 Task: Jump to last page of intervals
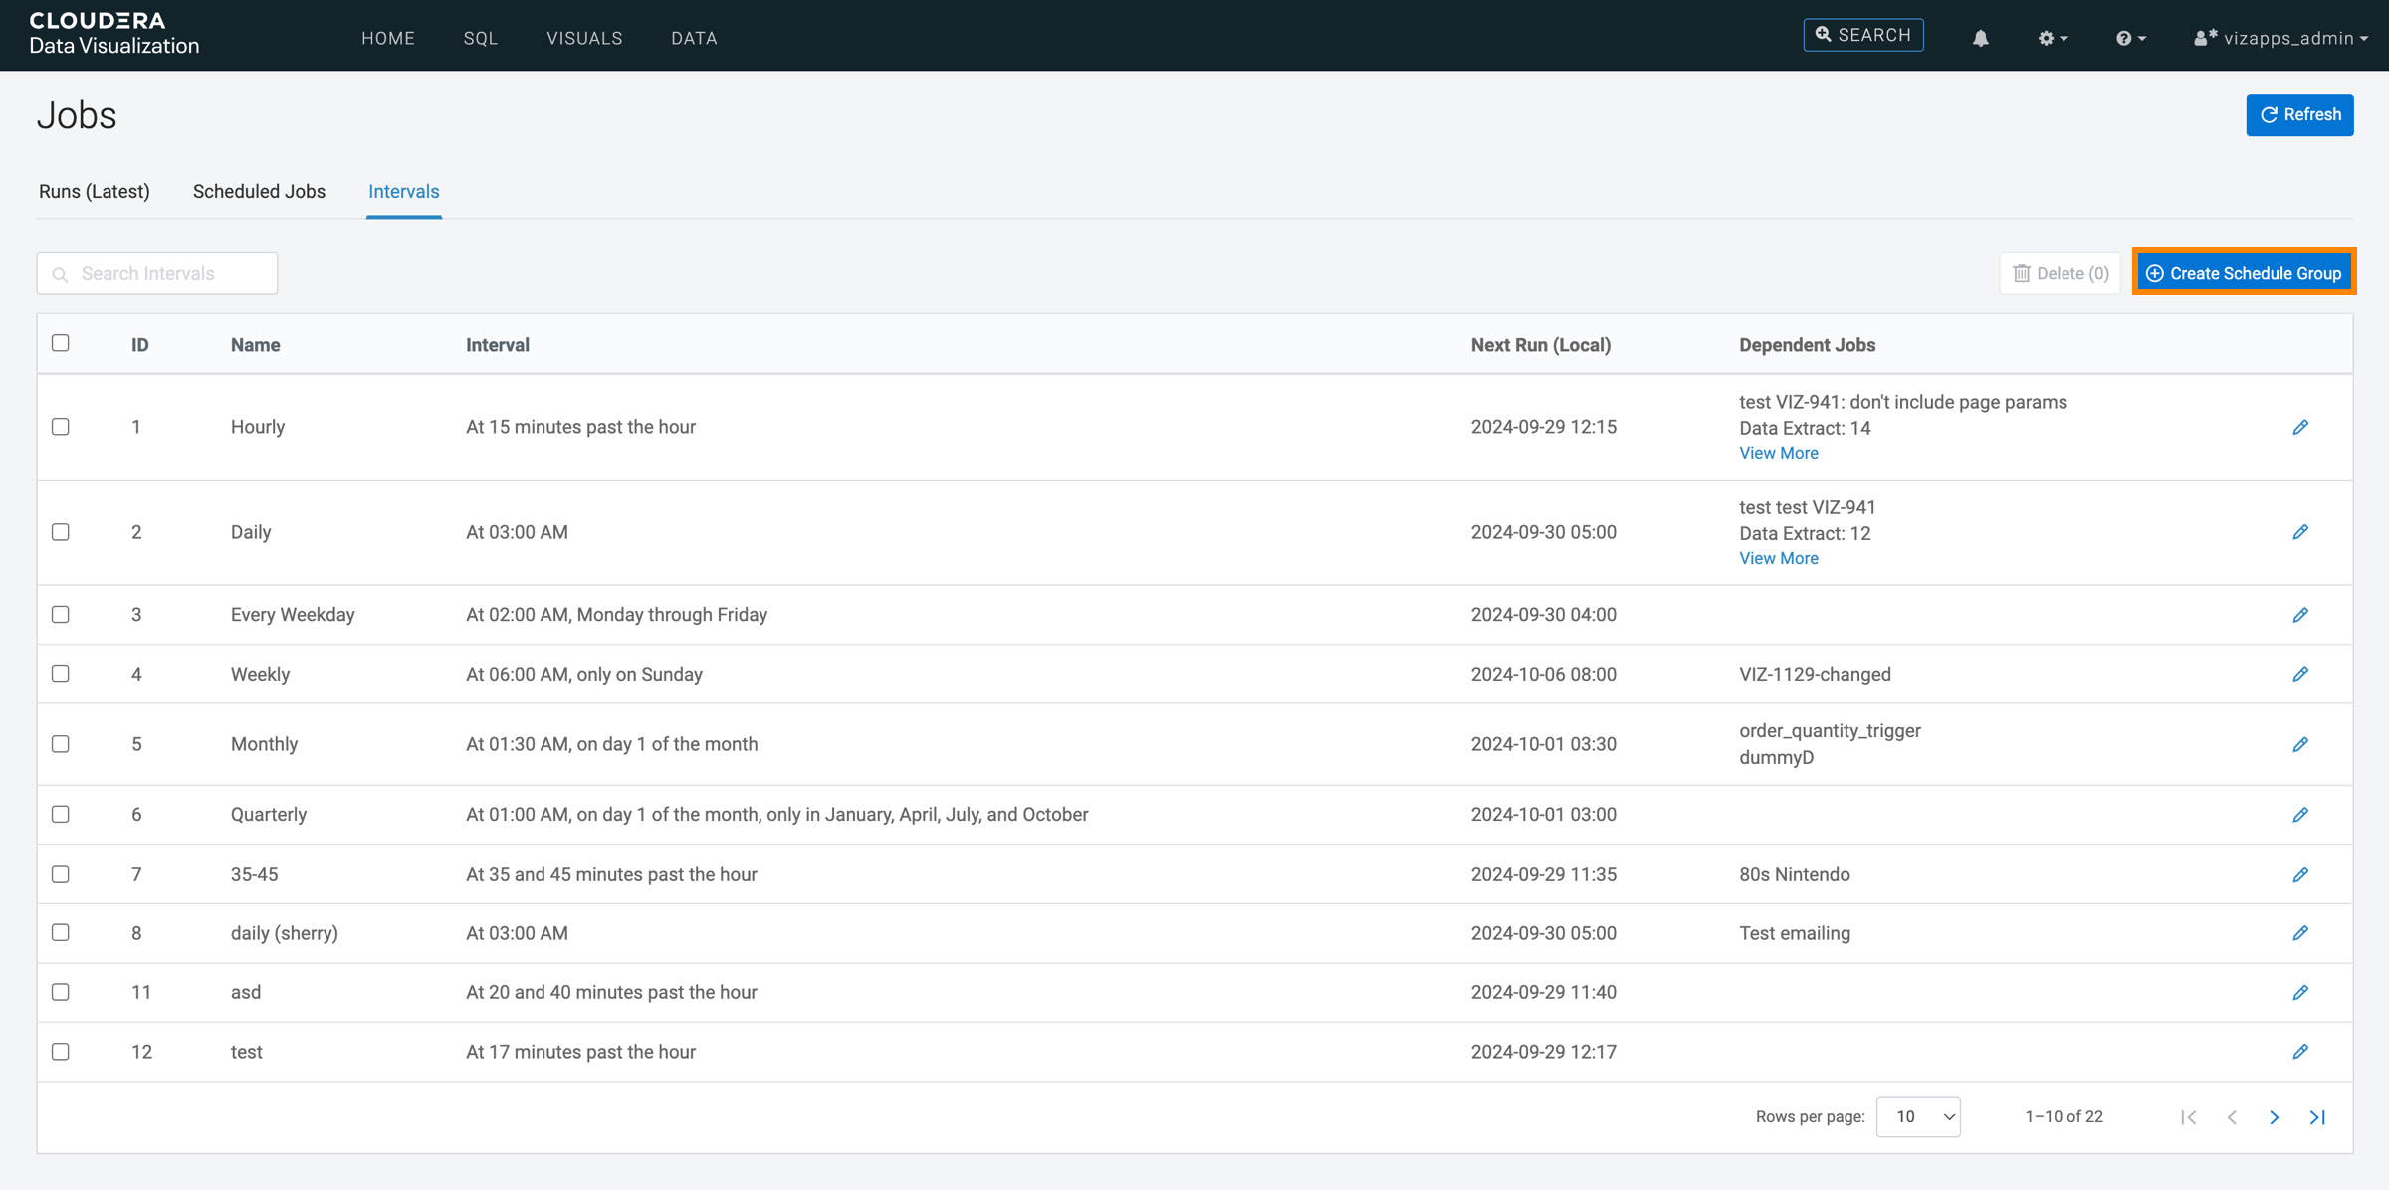click(2317, 1117)
